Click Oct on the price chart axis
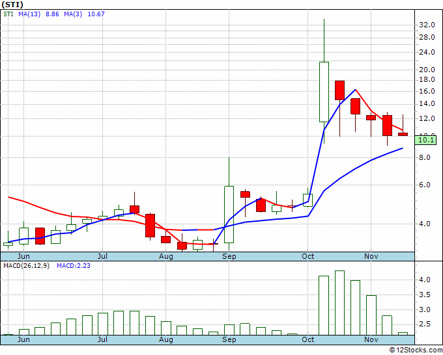The width and height of the screenshot is (443, 355). 308,256
